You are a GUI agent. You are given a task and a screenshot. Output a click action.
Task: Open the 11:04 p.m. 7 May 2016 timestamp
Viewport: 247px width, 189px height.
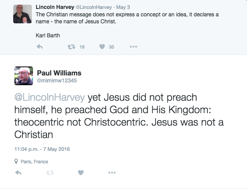[42, 149]
